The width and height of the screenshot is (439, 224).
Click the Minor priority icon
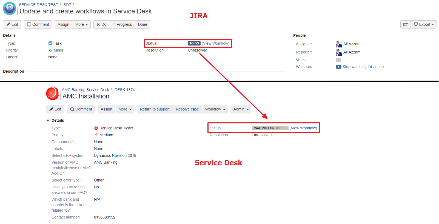50,50
